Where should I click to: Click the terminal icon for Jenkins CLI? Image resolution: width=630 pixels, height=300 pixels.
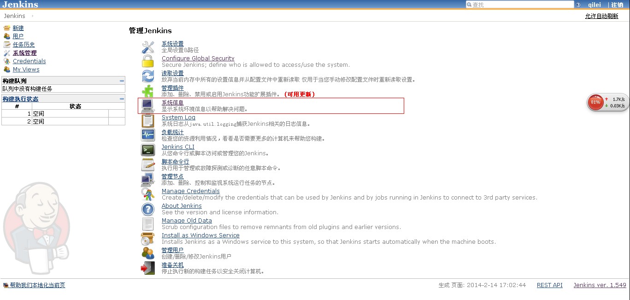[148, 150]
